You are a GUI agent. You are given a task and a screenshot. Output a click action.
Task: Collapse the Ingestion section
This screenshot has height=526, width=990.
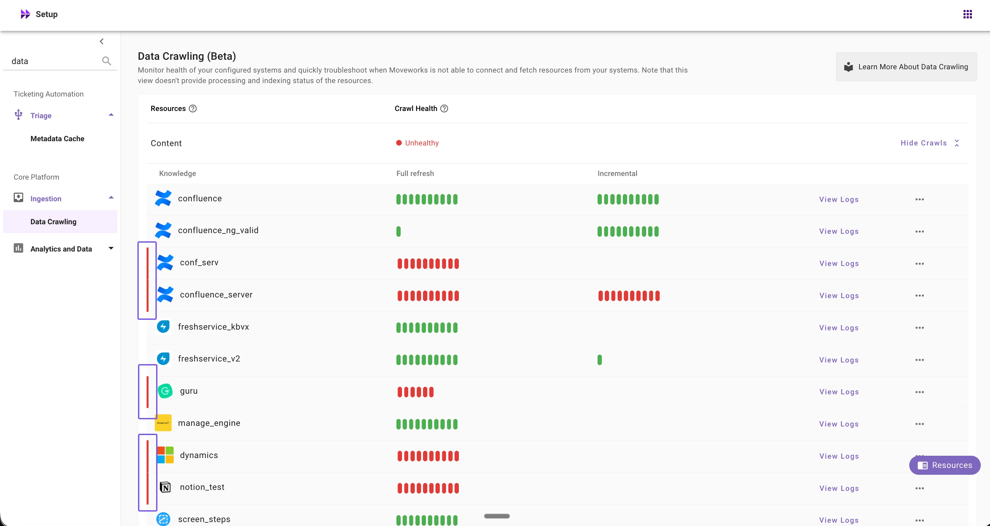coord(111,198)
